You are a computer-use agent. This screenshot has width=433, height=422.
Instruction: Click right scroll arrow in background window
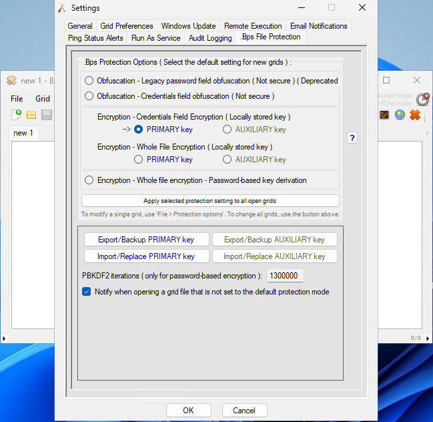point(428,339)
